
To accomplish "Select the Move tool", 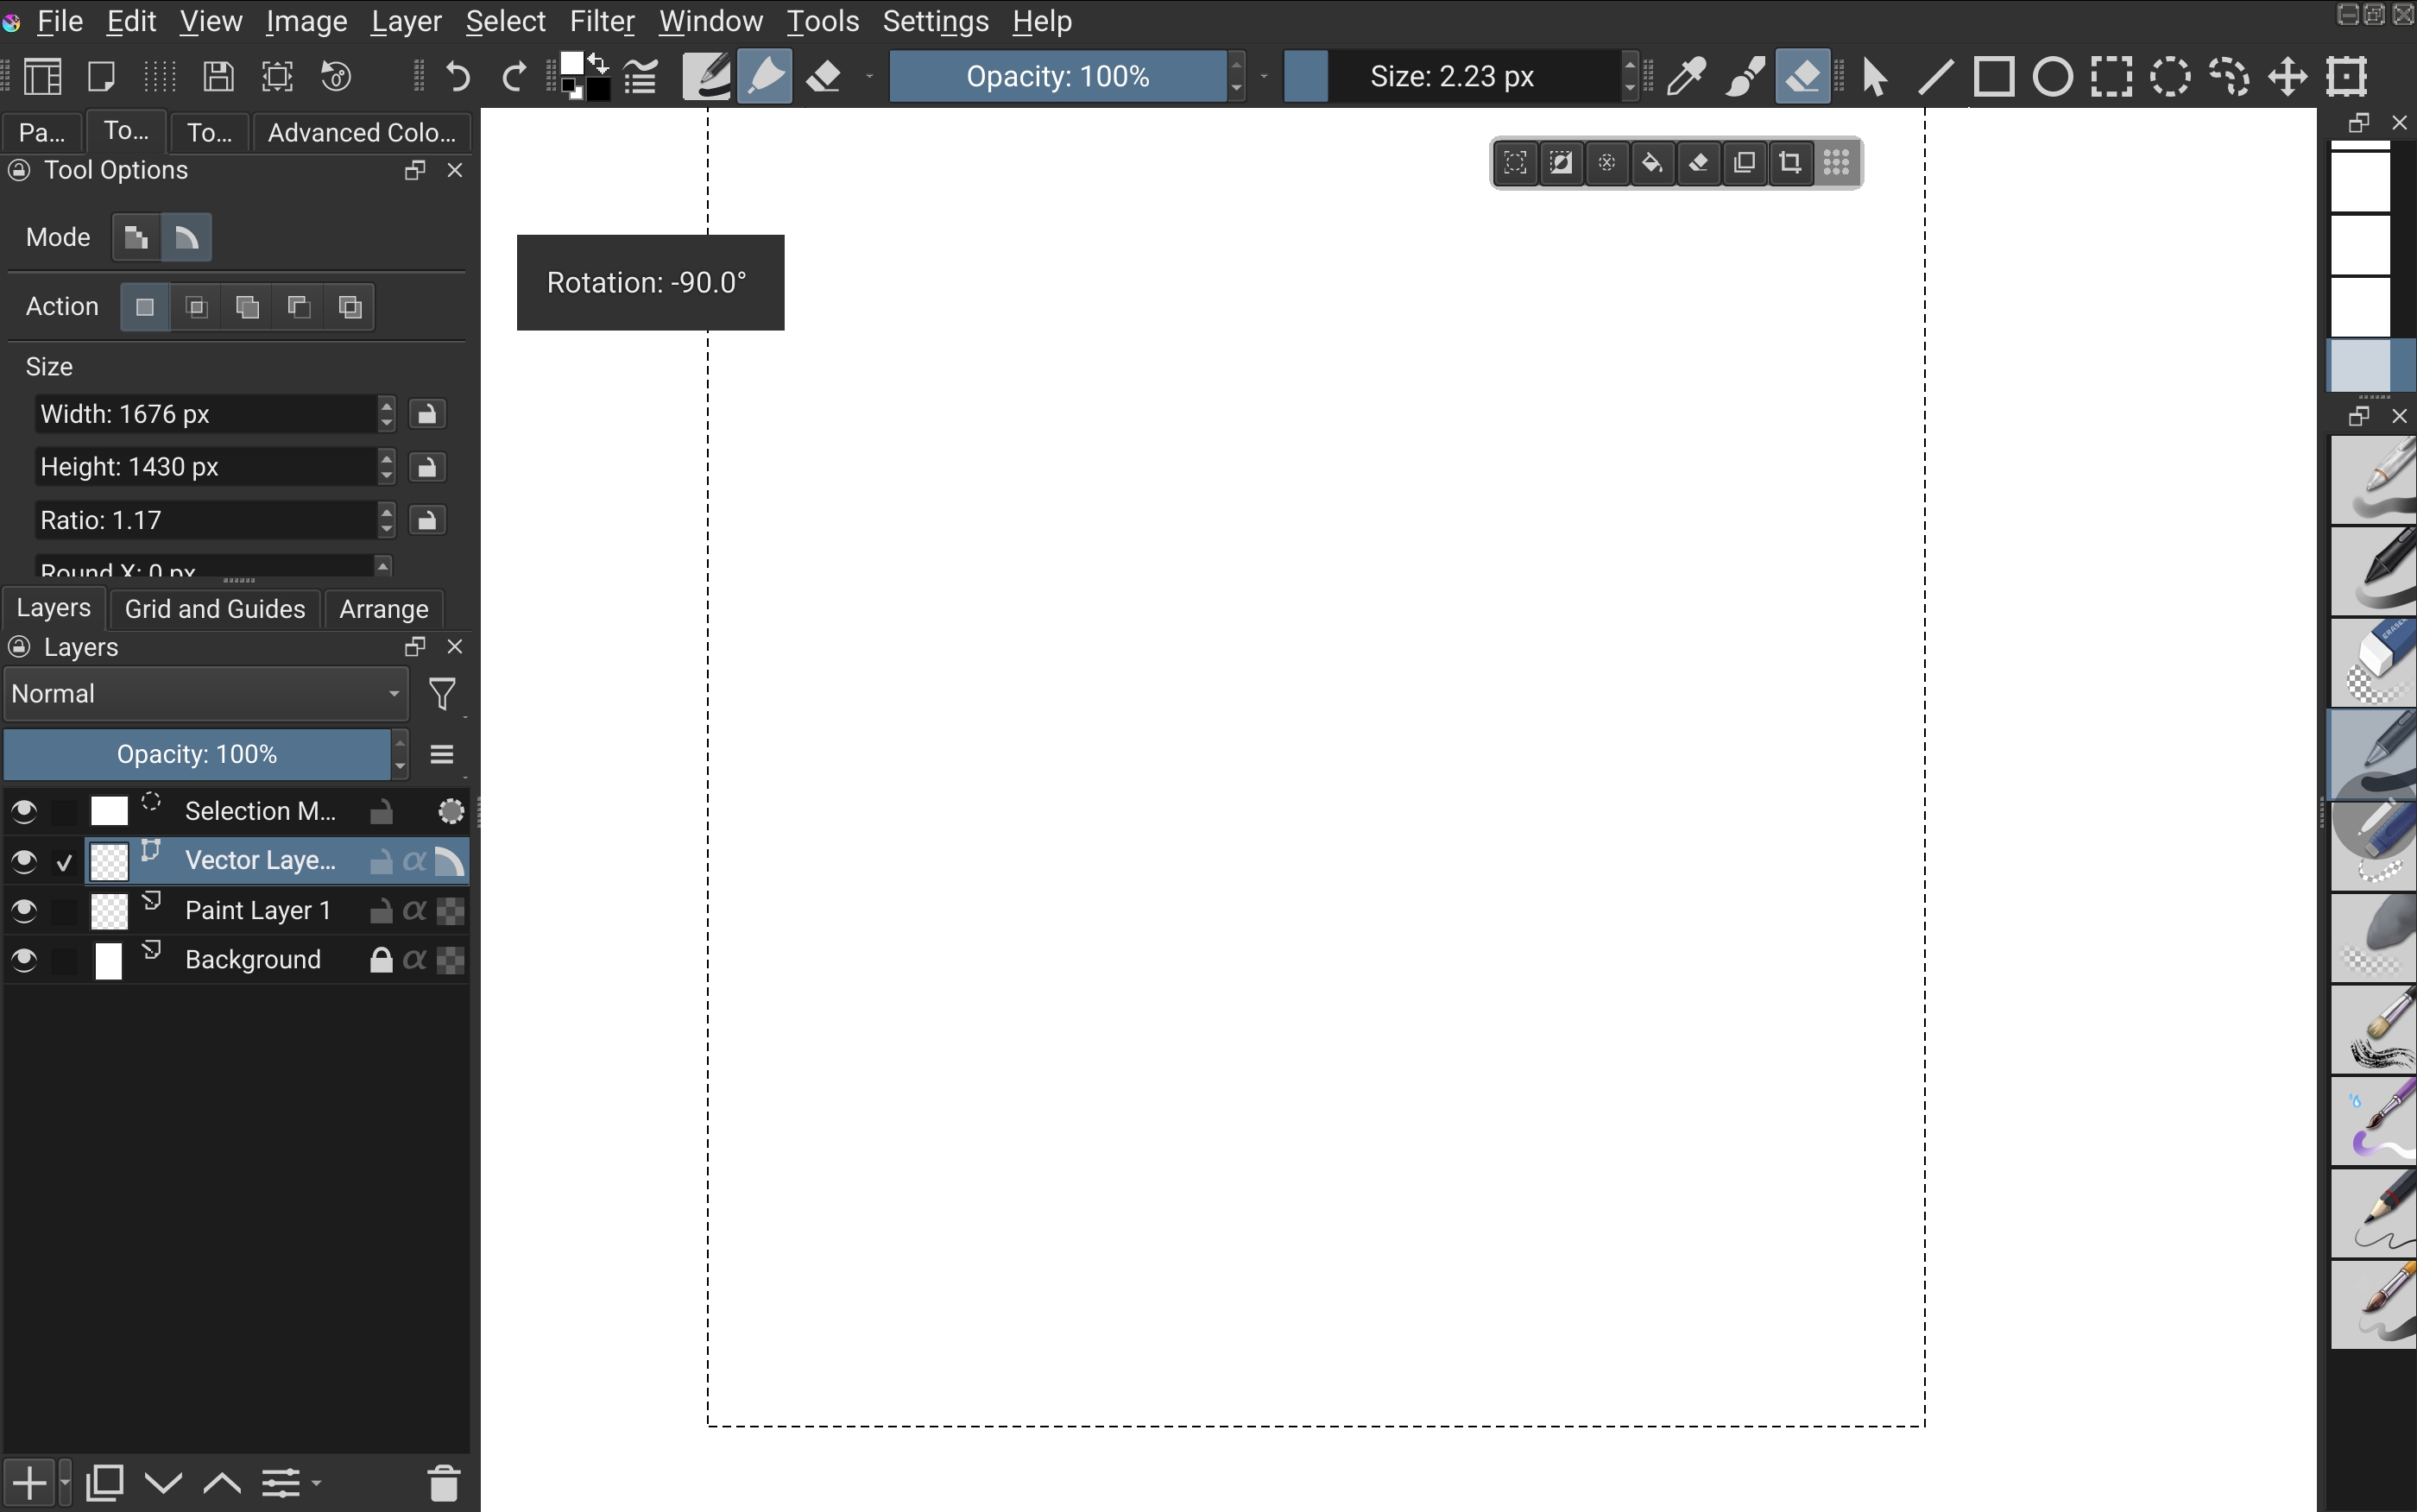I will (2288, 77).
